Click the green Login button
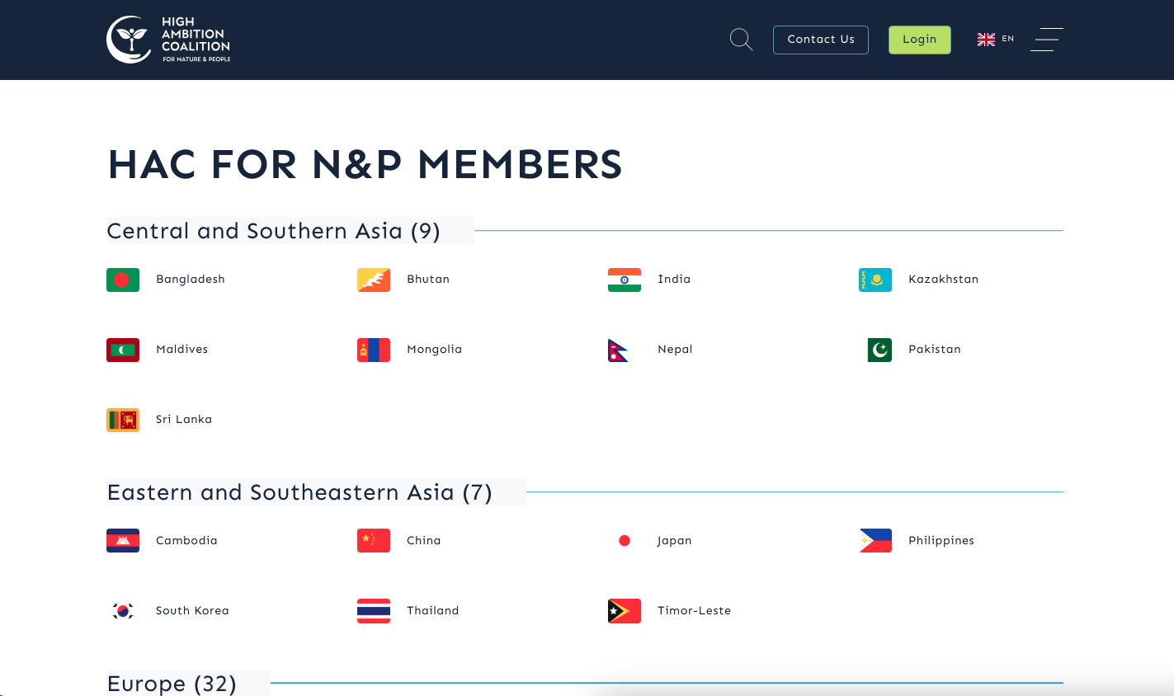Screen dimensions: 1174x696 [x=919, y=40]
